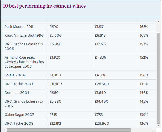Select the '£17,532' price cell

point(115,46)
